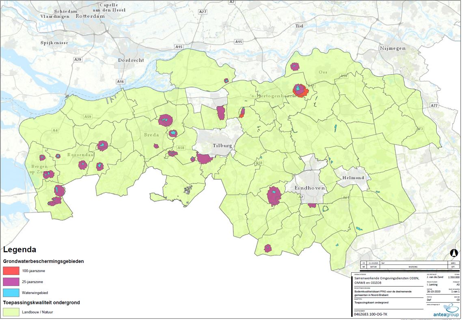Click the A4 road shield marker
Viewport: 462px width, 320px height.
pos(55,130)
